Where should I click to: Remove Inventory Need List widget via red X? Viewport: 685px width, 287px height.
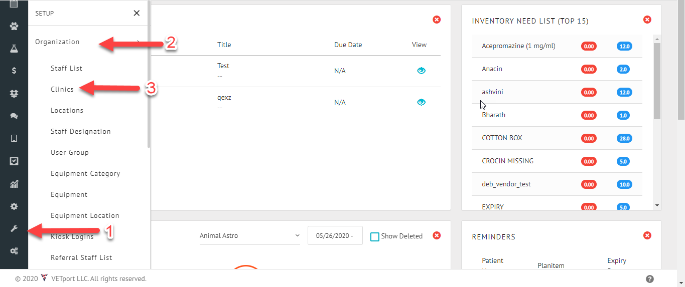click(647, 20)
